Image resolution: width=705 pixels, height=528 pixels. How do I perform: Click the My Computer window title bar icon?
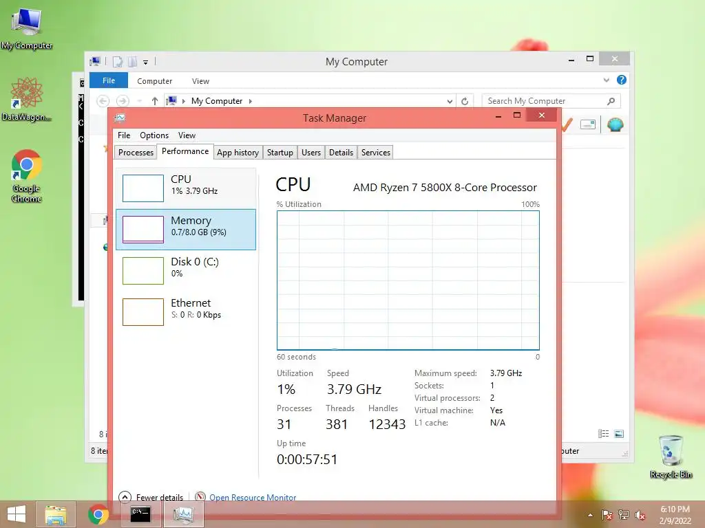[95, 61]
